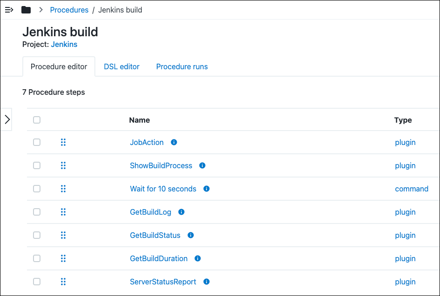Click the folder icon in the breadcrumb

[26, 10]
